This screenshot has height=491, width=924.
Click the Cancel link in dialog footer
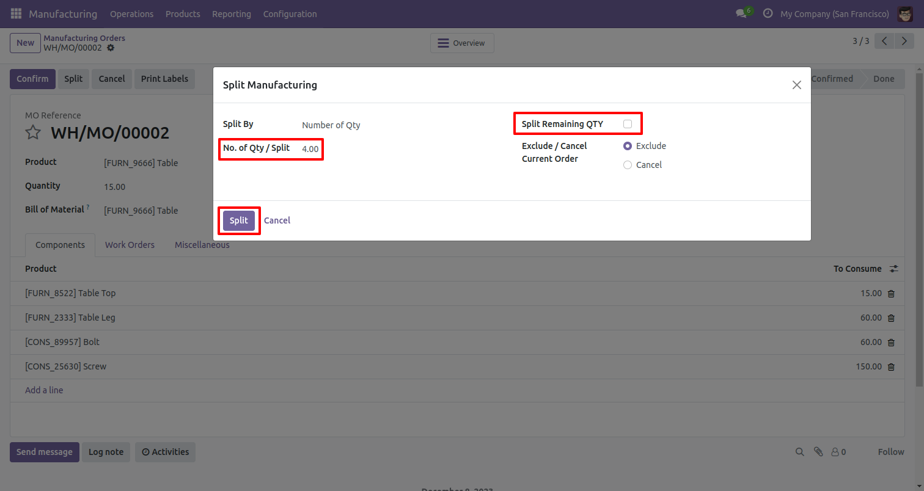[x=277, y=220]
